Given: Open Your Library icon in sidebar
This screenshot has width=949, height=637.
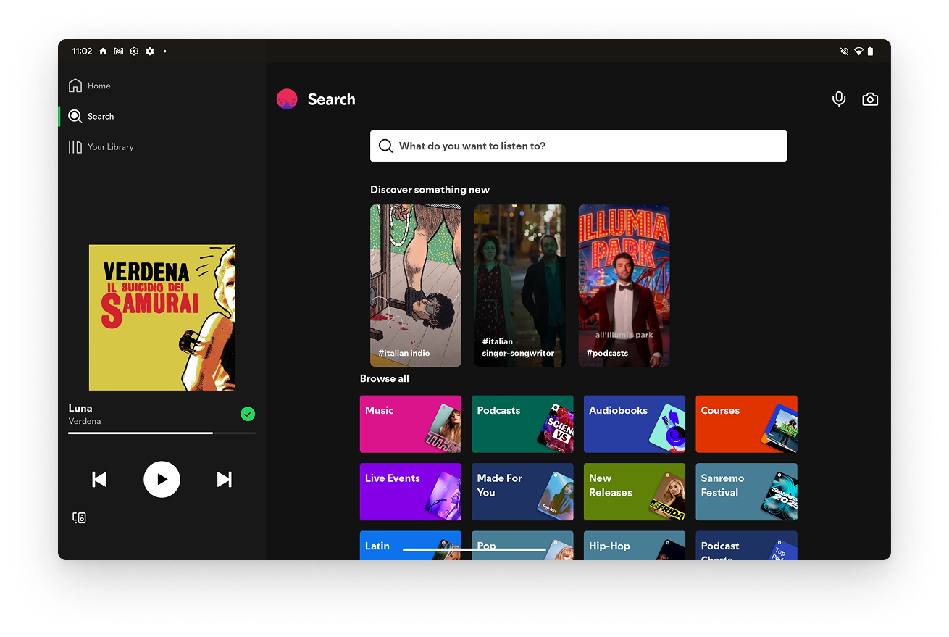Looking at the screenshot, I should click(x=75, y=147).
